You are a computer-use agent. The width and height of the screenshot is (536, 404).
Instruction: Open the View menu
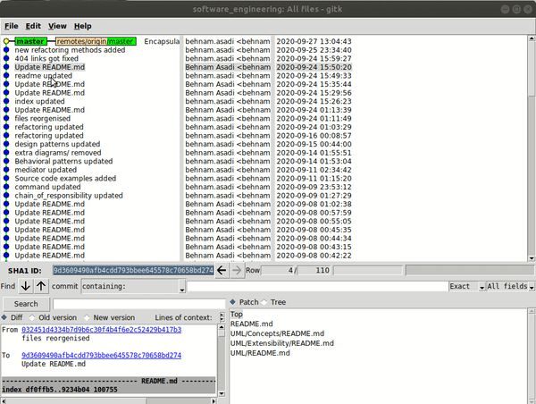pyautogui.click(x=57, y=27)
